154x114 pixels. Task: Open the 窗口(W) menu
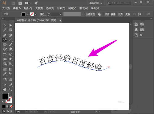[x=83, y=8]
